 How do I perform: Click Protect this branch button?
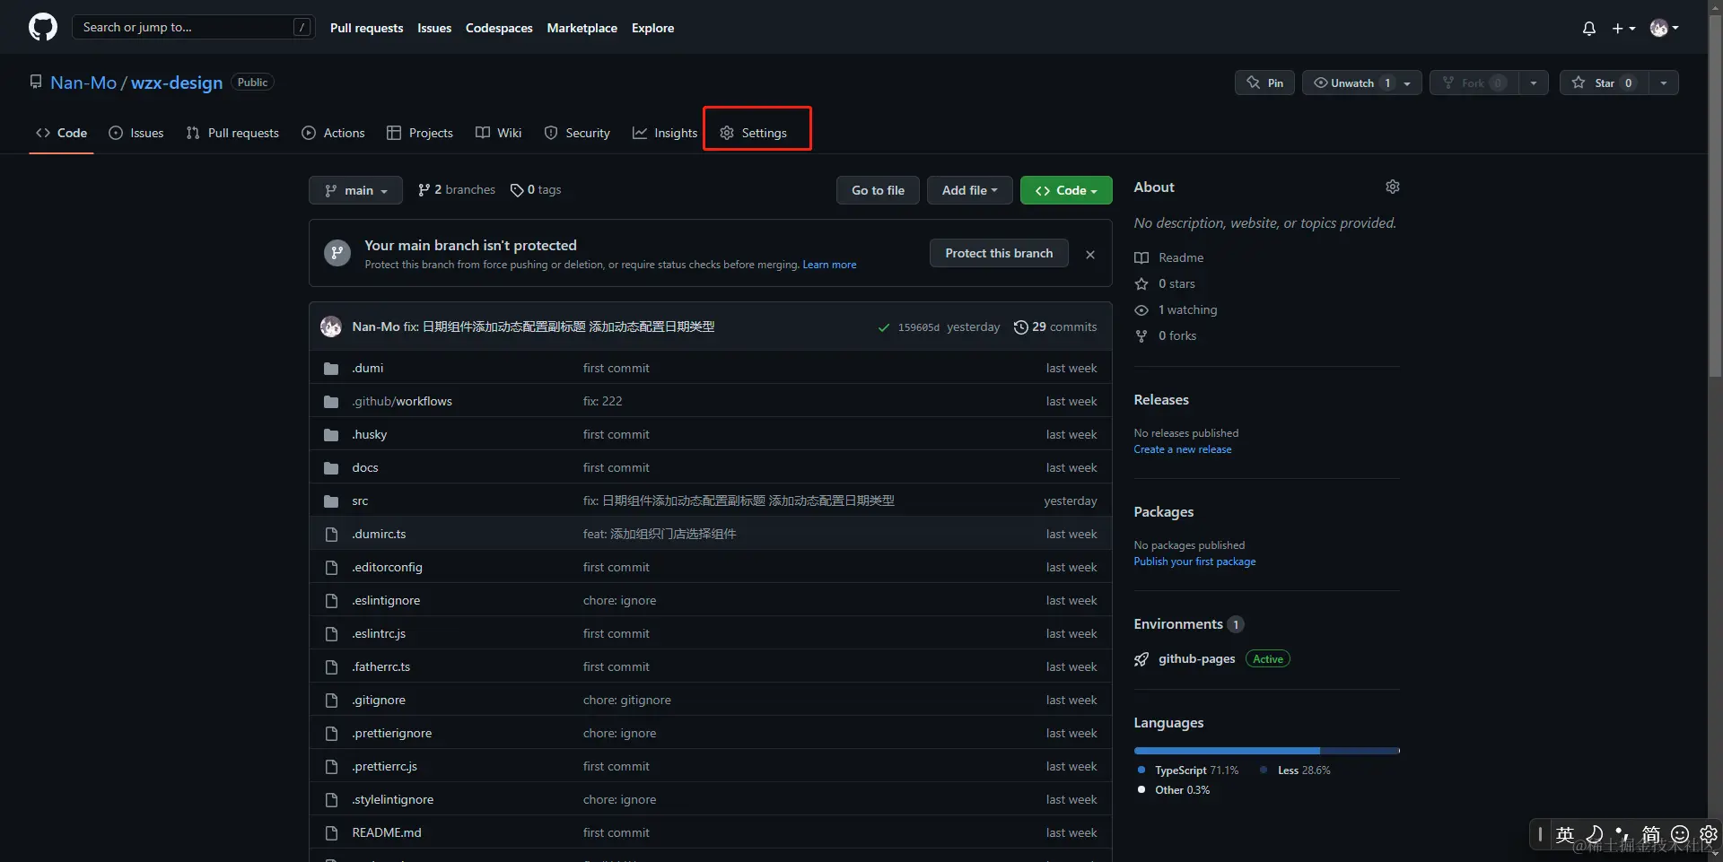tap(999, 253)
